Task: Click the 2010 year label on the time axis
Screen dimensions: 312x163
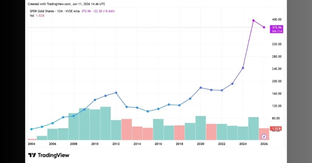Action: point(95,144)
